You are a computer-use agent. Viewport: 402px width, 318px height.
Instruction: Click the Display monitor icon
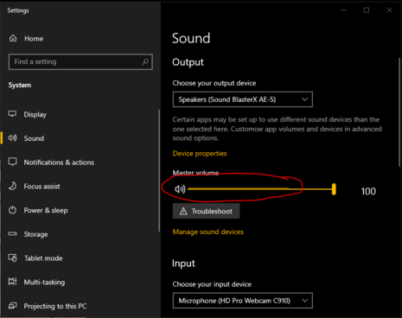click(x=12, y=114)
